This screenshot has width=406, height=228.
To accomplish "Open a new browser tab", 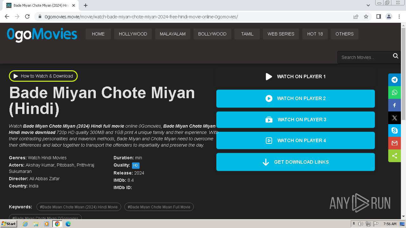I will [x=86, y=5].
